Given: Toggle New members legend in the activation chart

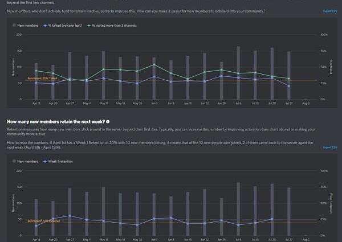Looking at the screenshot, I should [x=26, y=26].
